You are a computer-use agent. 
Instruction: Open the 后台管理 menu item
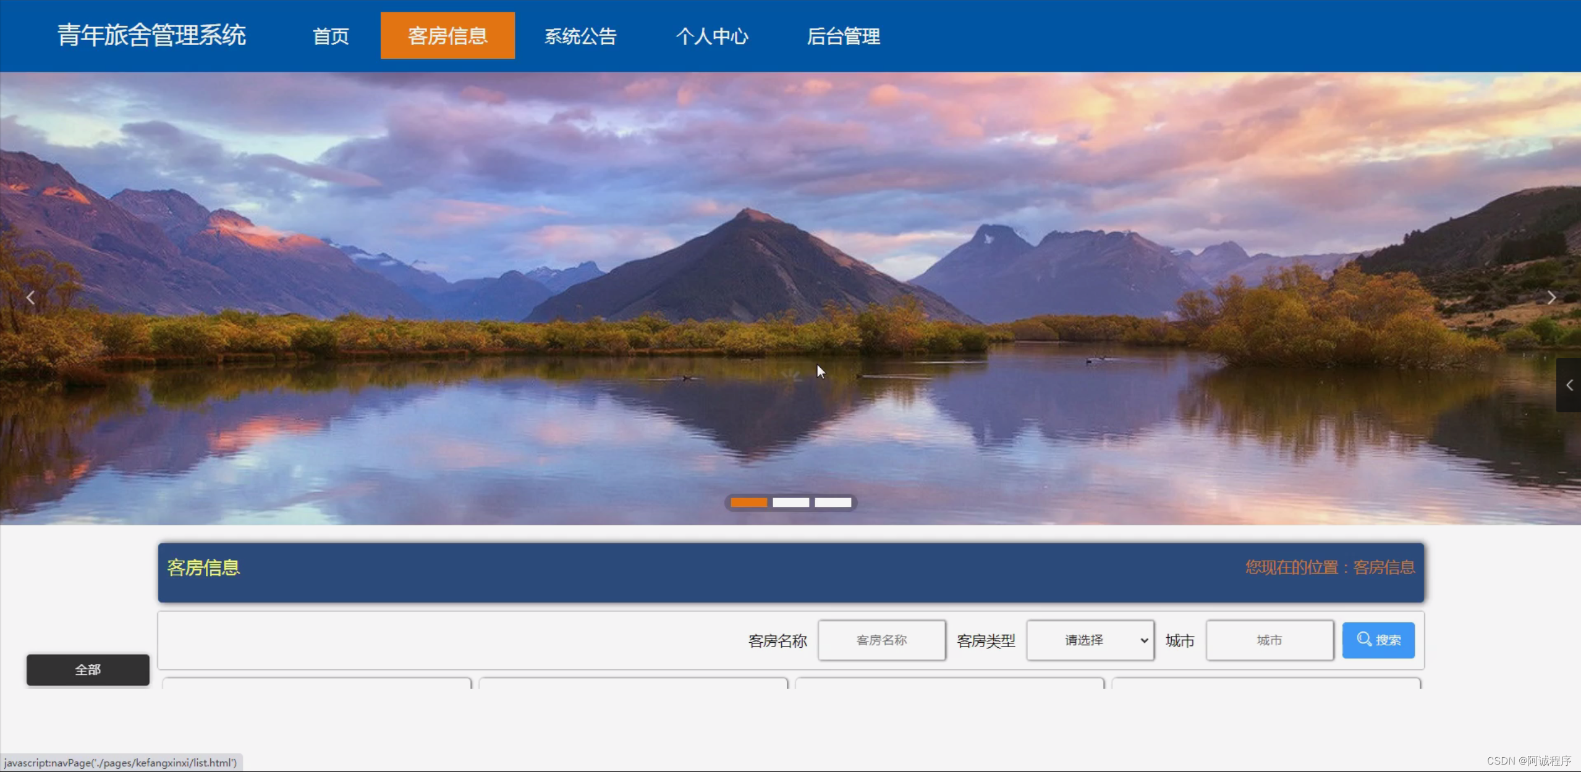click(843, 36)
